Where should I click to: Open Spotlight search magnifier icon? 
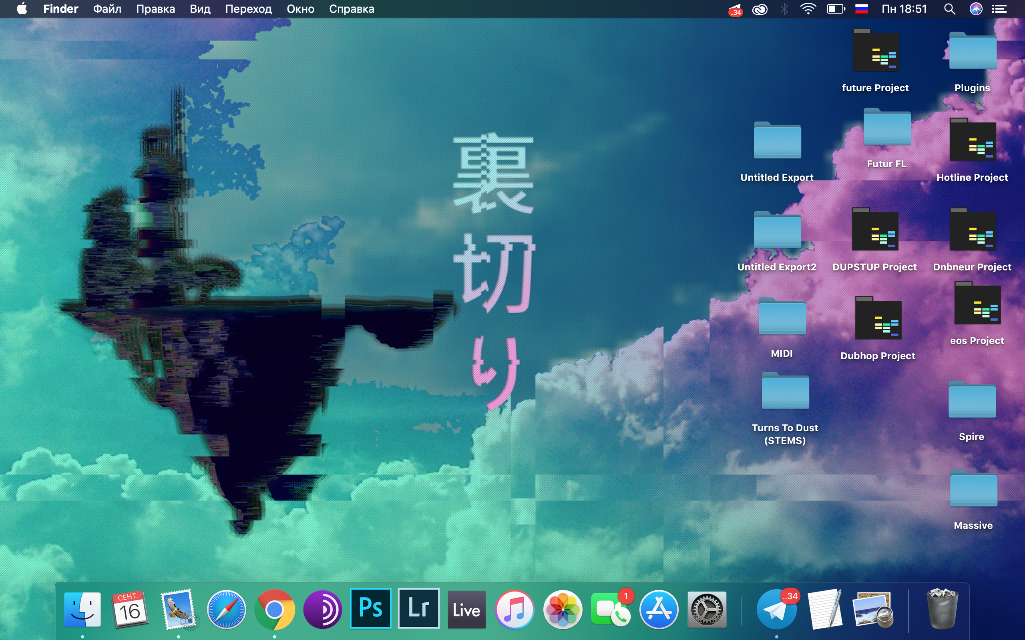tap(950, 9)
